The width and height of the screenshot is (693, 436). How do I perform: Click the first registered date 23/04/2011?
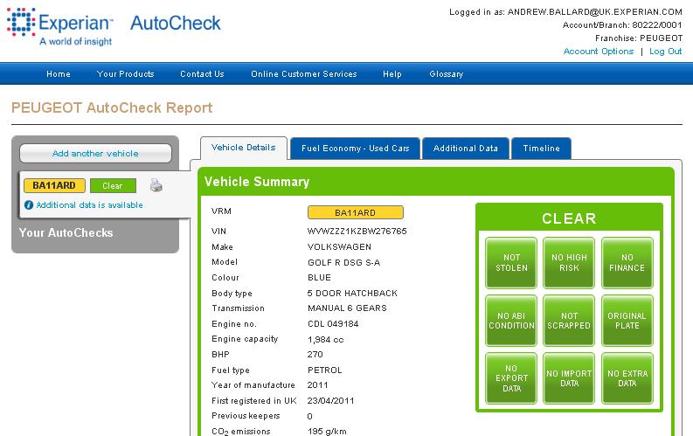[330, 401]
